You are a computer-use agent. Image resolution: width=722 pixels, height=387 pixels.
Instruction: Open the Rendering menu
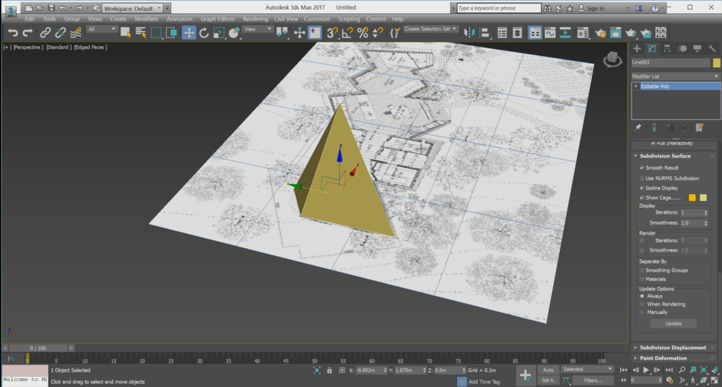click(x=255, y=19)
